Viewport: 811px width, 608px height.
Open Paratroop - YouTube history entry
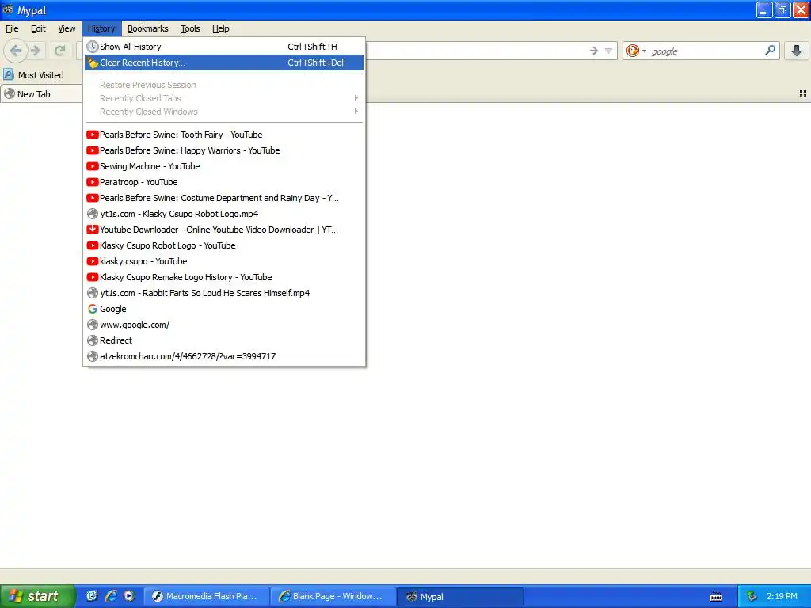click(x=224, y=182)
